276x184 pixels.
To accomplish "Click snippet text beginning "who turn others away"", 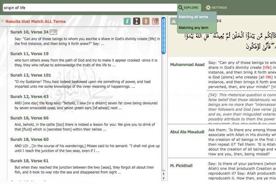I will coord(86,63).
